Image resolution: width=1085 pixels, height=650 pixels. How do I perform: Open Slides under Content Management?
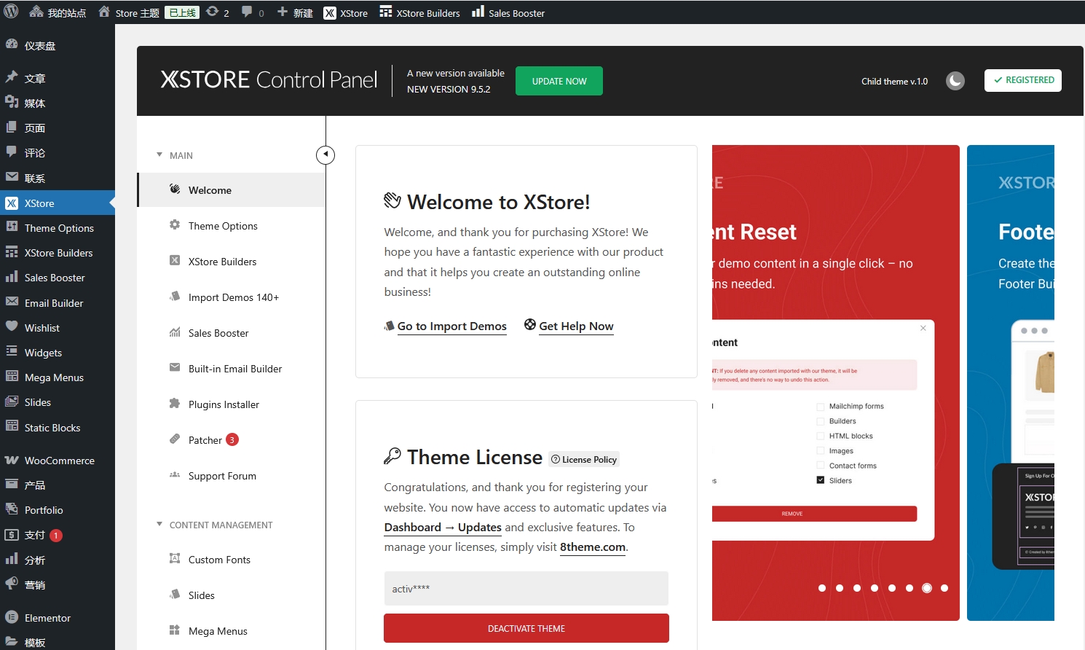point(232,595)
